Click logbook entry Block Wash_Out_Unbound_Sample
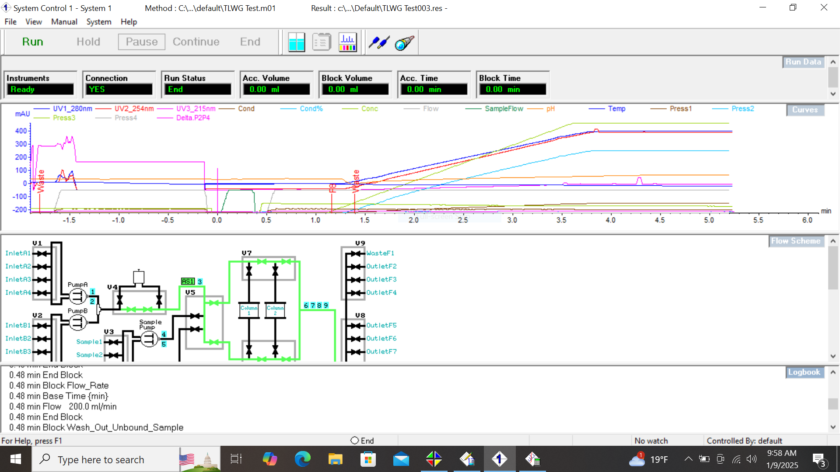The height and width of the screenshot is (472, 840). (96, 427)
